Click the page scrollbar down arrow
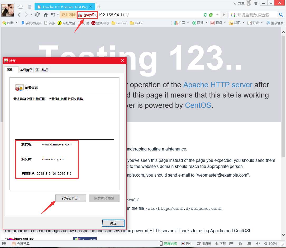286x248 pixels. click(x=283, y=235)
